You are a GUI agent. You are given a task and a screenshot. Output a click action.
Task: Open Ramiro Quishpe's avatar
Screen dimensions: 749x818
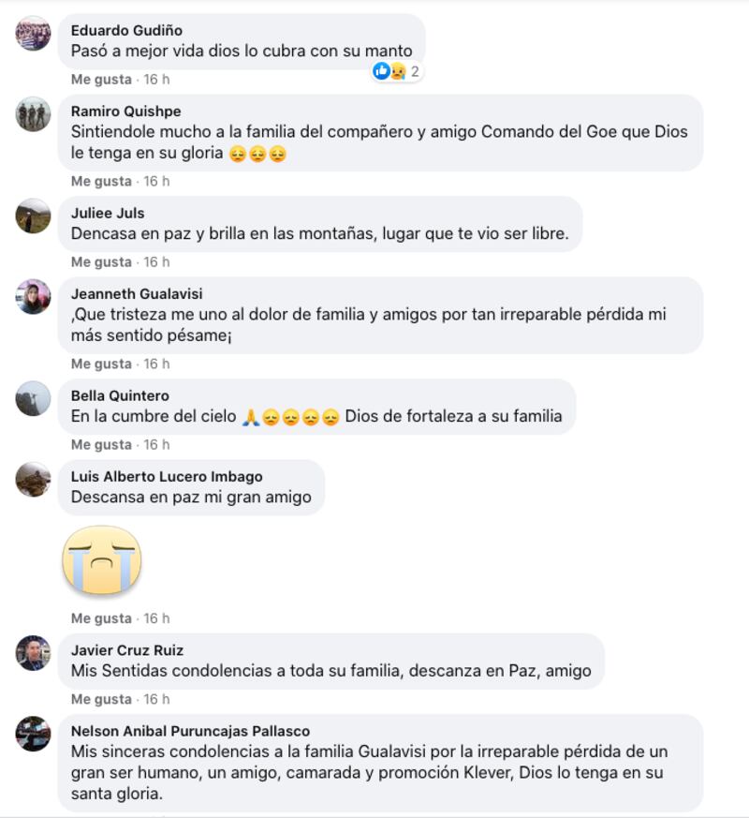34,114
